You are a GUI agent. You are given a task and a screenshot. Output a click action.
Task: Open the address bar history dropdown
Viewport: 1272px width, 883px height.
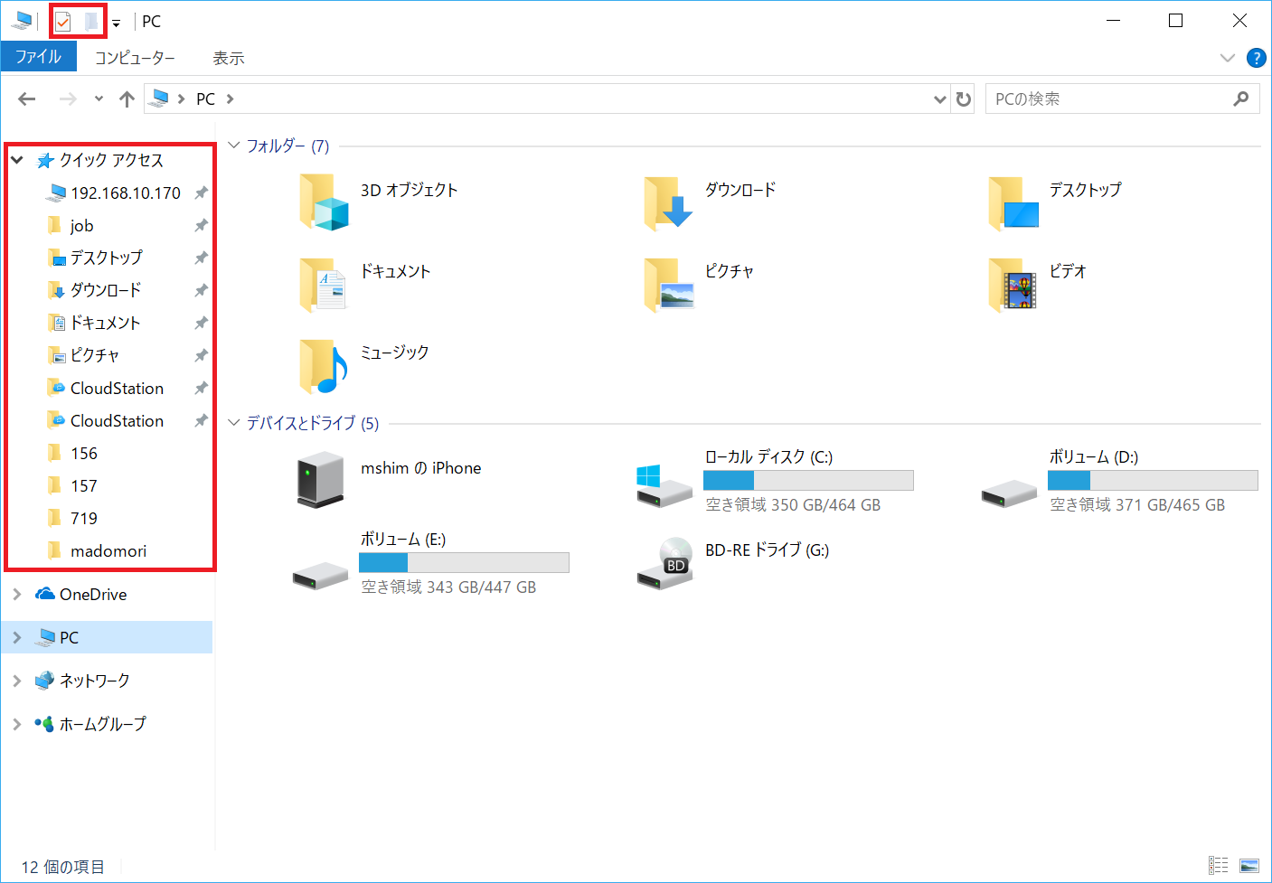tap(940, 99)
